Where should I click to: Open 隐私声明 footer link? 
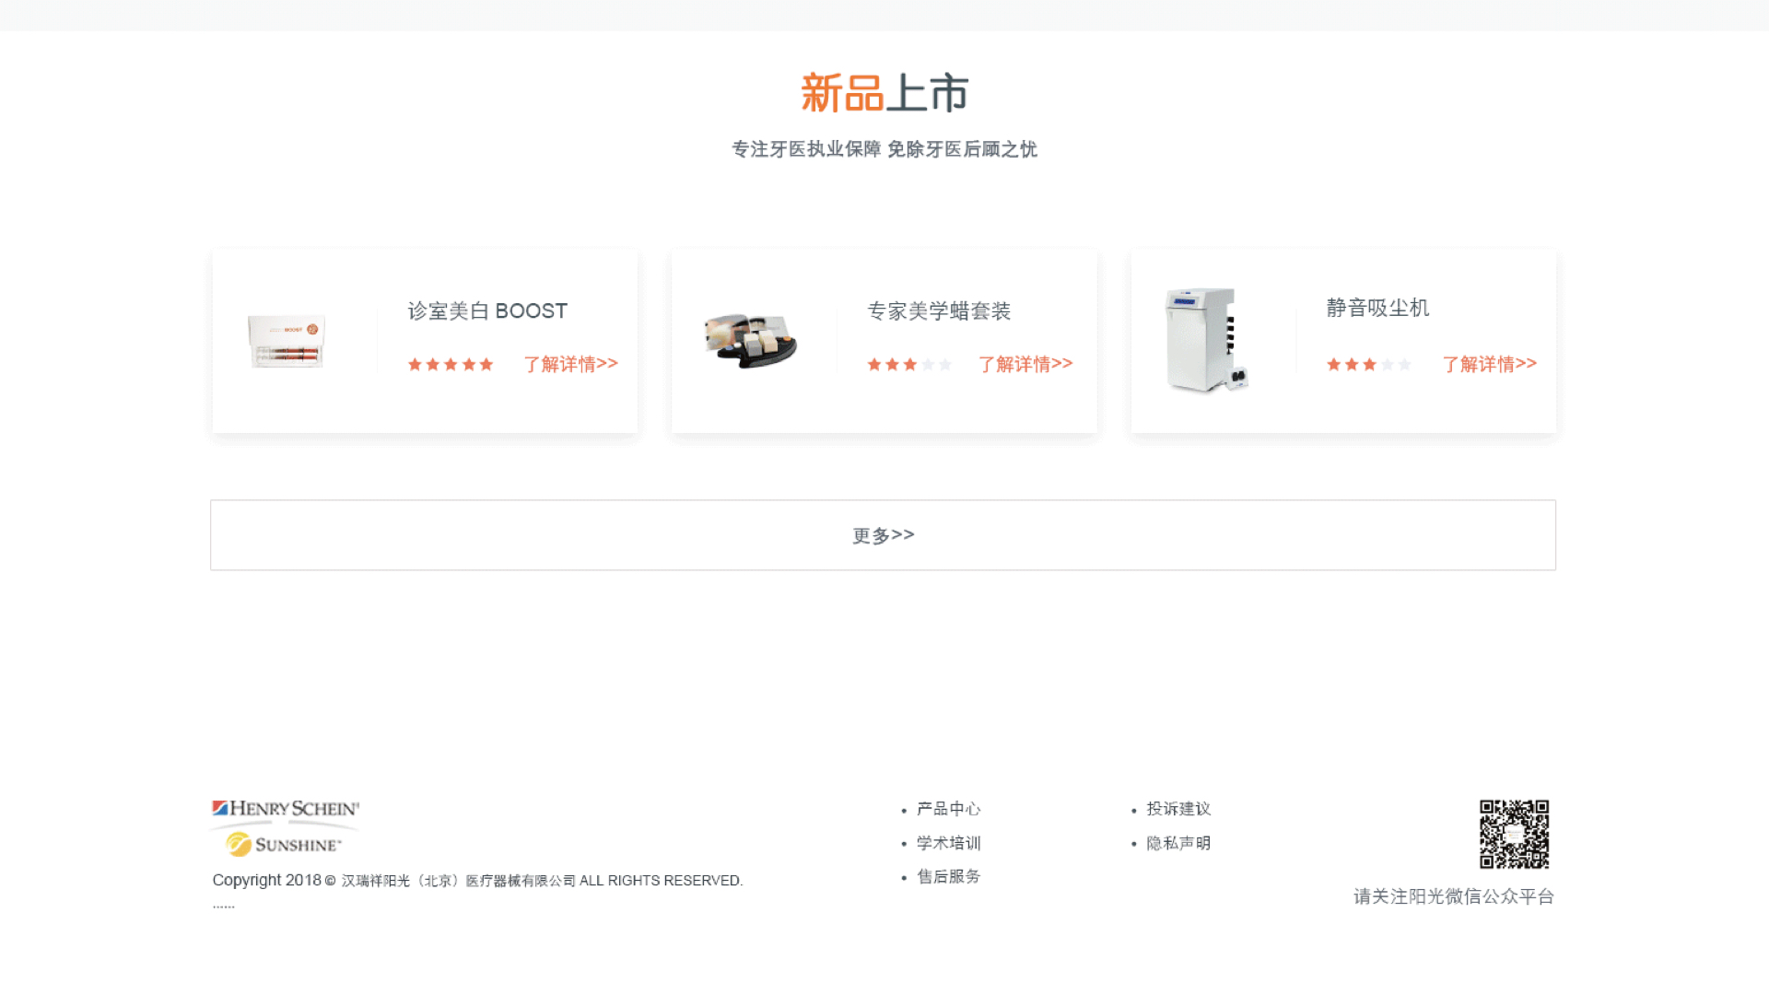click(x=1177, y=843)
